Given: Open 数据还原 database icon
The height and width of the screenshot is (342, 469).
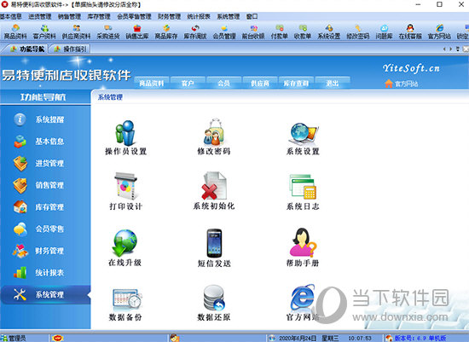Looking at the screenshot, I should [214, 303].
